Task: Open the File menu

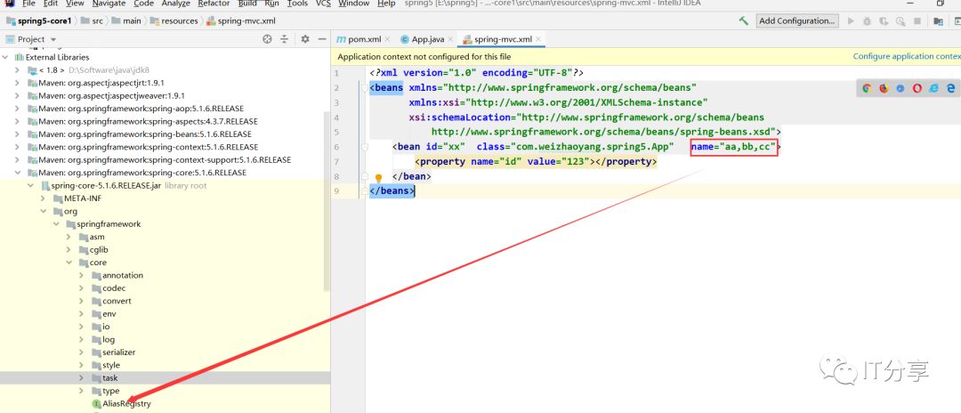Action: point(28,4)
